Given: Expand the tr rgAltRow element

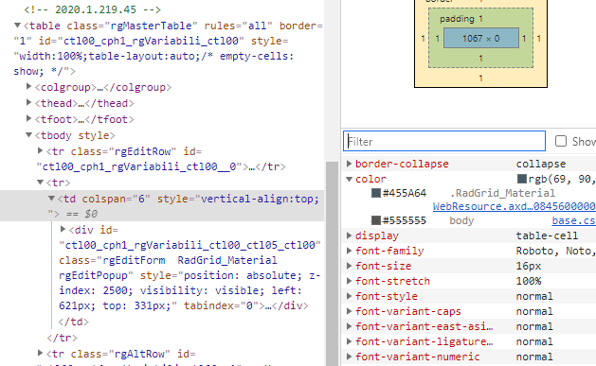Looking at the screenshot, I should (x=40, y=353).
